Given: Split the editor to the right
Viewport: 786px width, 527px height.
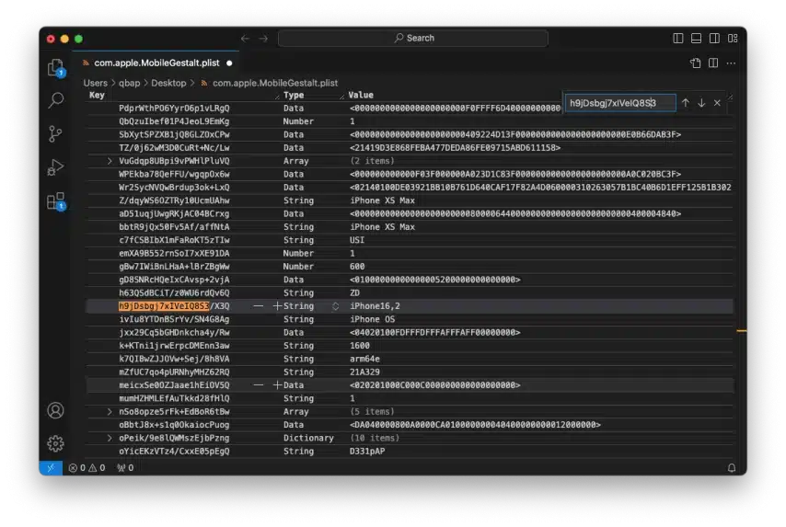Looking at the screenshot, I should pos(713,63).
